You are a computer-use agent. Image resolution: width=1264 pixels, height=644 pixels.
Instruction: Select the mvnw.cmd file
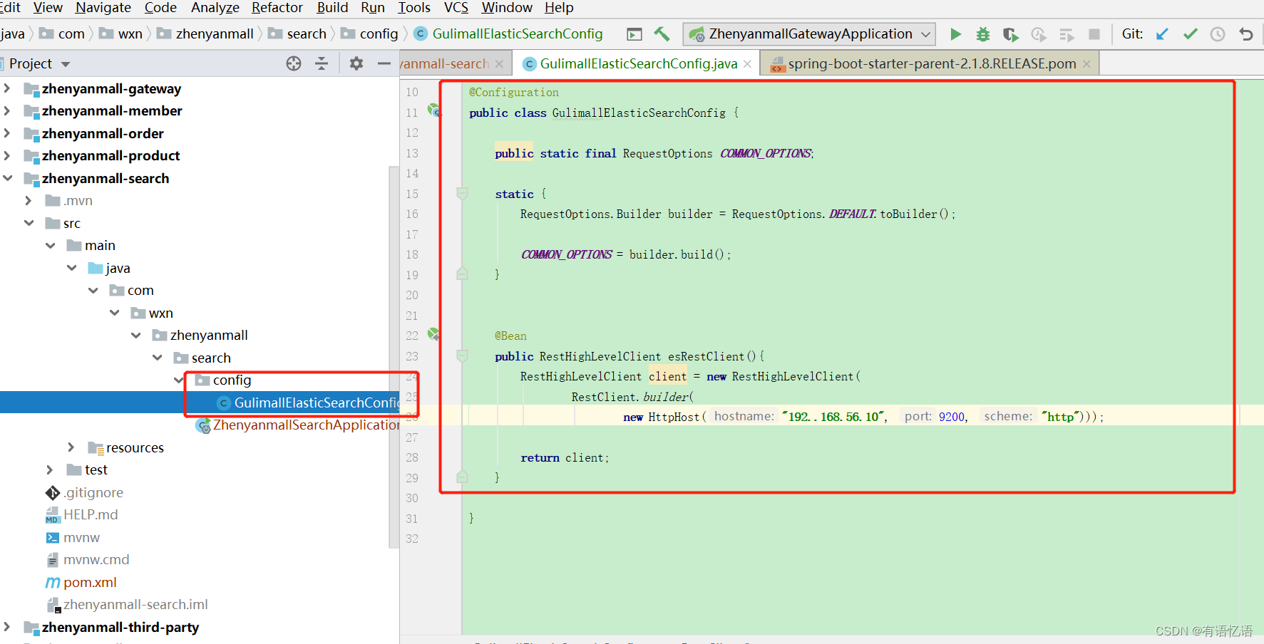coord(96,559)
